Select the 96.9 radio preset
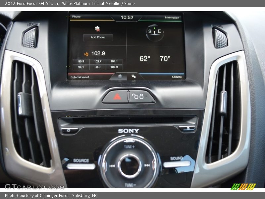 [81, 61]
